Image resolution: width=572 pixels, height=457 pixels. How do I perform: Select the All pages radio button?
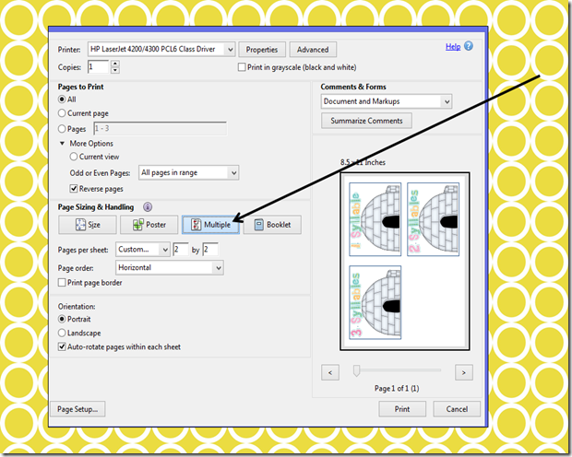coord(62,100)
